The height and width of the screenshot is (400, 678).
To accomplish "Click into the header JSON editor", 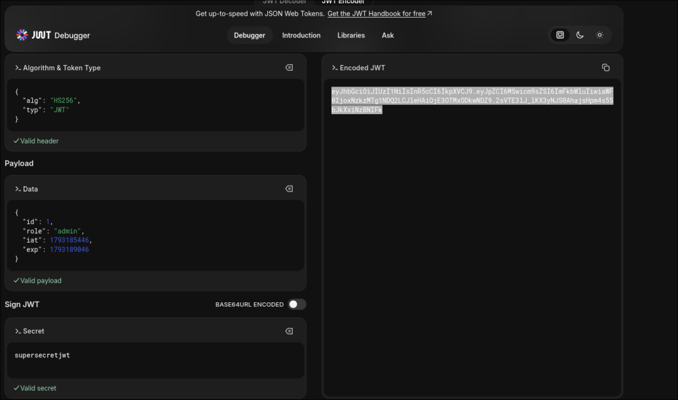I will click(x=156, y=105).
